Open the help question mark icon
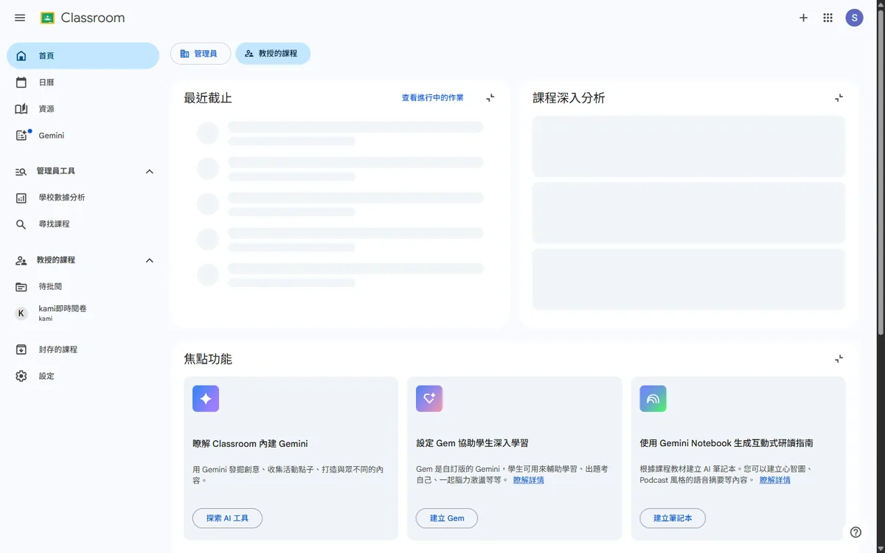Screen dimensions: 885x553 [855, 532]
